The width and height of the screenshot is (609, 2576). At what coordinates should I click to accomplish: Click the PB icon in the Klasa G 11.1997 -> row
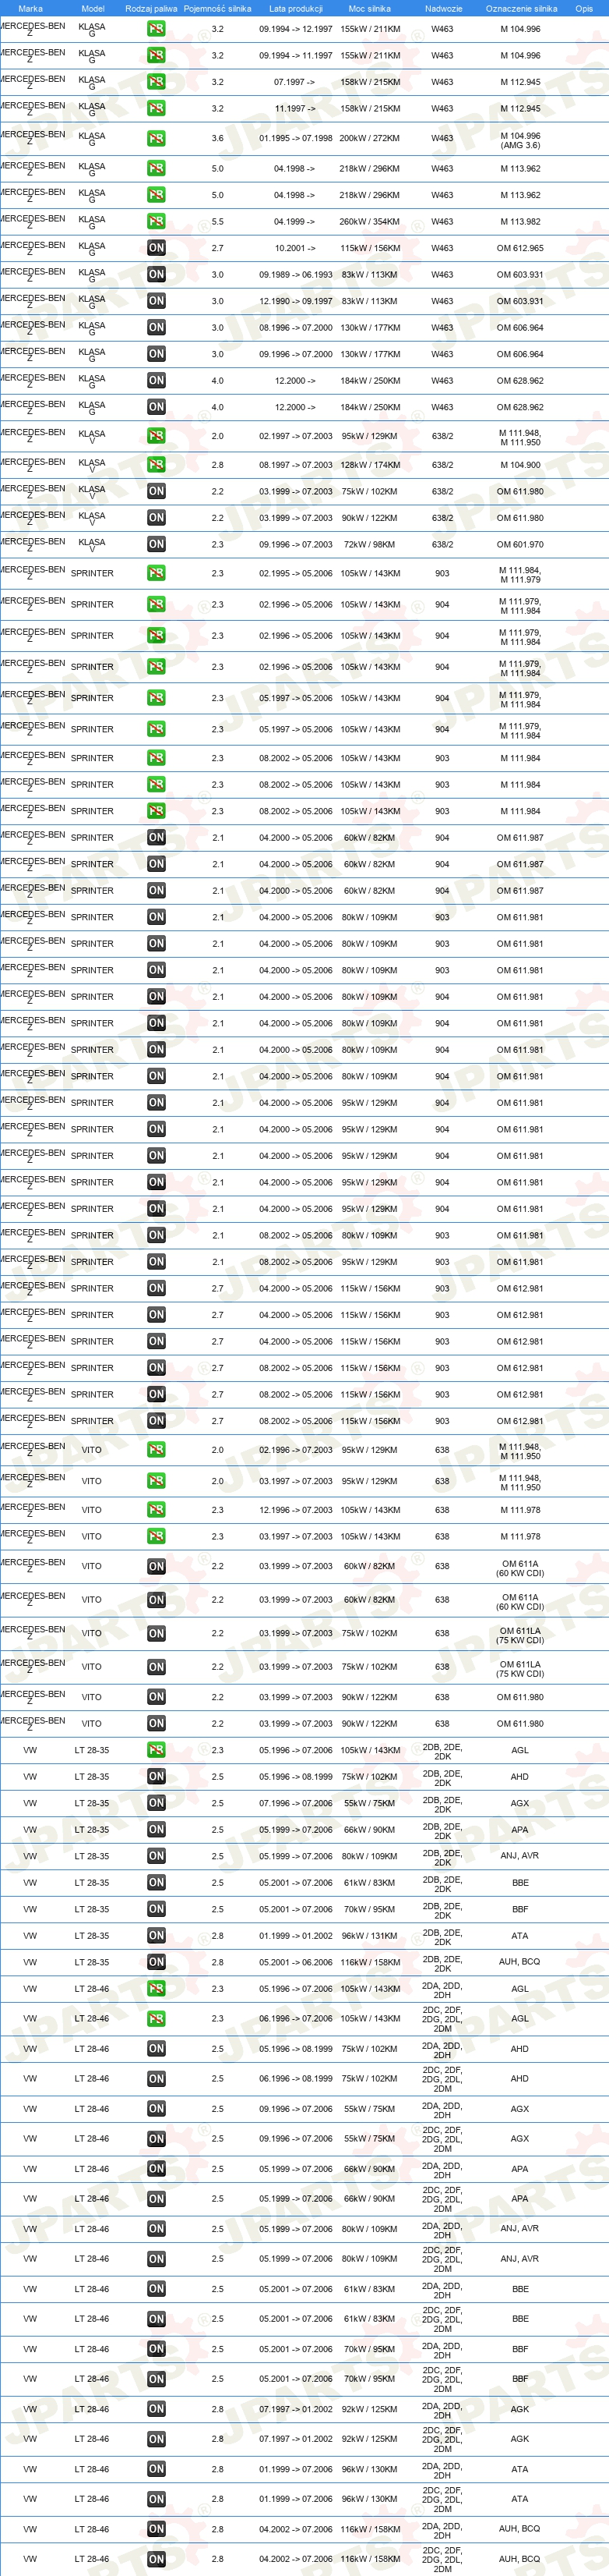156,109
